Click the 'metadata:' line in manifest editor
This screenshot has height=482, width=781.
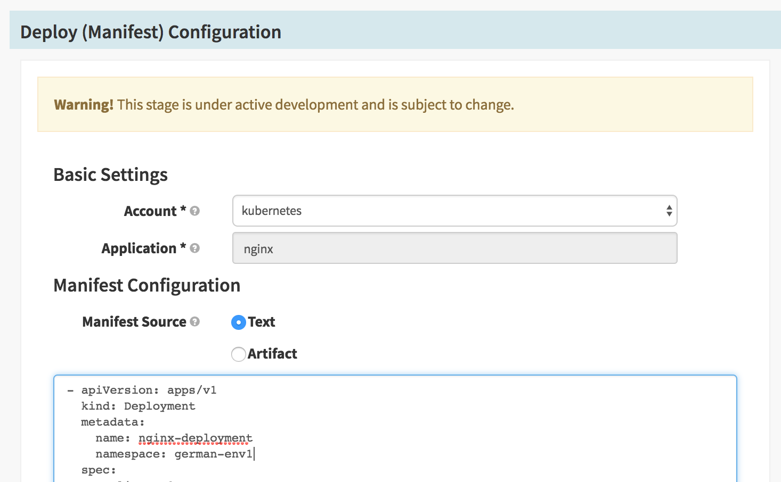click(112, 422)
